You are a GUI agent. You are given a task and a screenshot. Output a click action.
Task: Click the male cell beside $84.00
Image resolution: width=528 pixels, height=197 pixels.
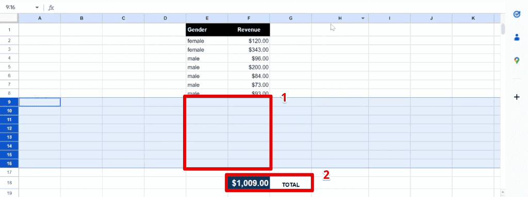(207, 76)
